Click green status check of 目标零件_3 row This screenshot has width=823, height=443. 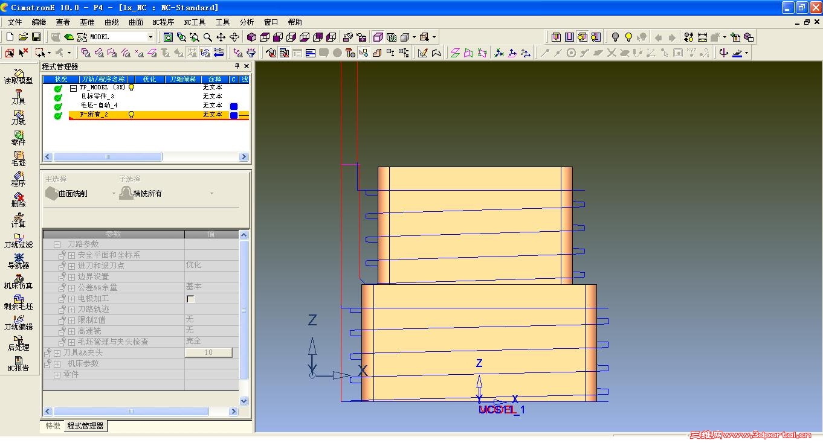click(x=58, y=97)
